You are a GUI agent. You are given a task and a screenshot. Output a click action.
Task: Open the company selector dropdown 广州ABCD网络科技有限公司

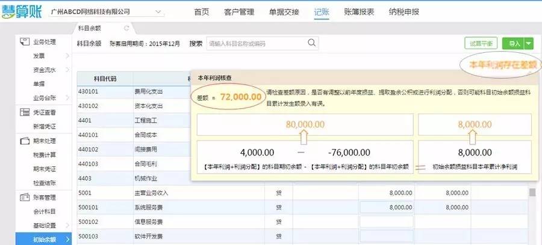pyautogui.click(x=106, y=12)
